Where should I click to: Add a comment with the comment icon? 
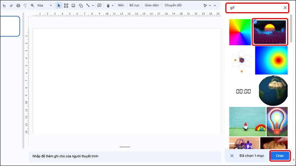99,6
